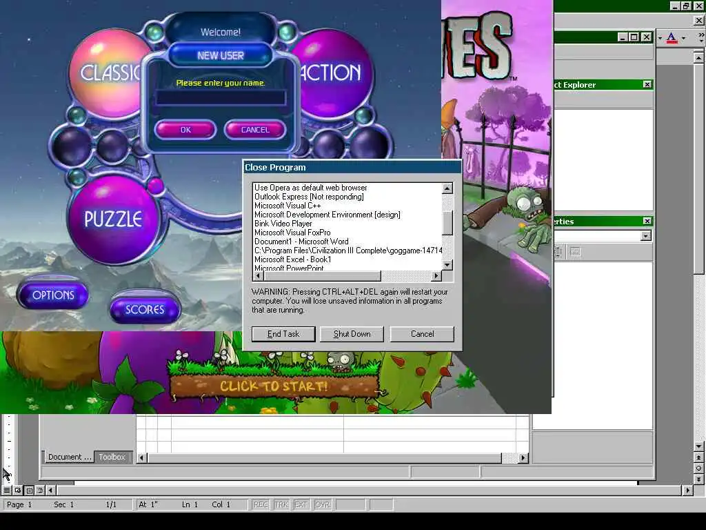Close the Properties panel
The image size is (706, 530).
(647, 222)
